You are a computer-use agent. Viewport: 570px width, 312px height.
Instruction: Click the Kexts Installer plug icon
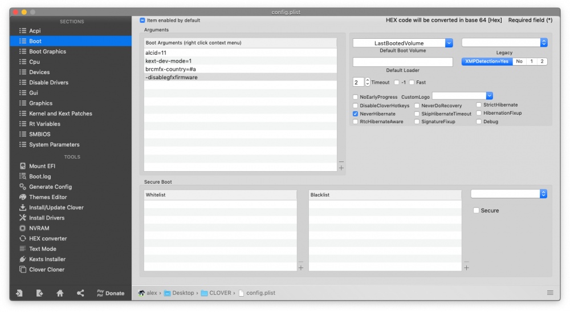pyautogui.click(x=23, y=260)
